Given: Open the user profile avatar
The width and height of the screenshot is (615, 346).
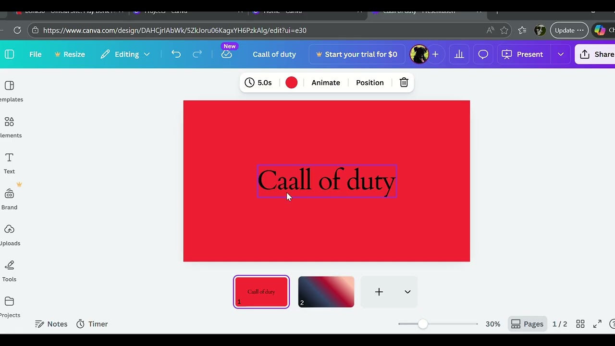Looking at the screenshot, I should point(419,54).
